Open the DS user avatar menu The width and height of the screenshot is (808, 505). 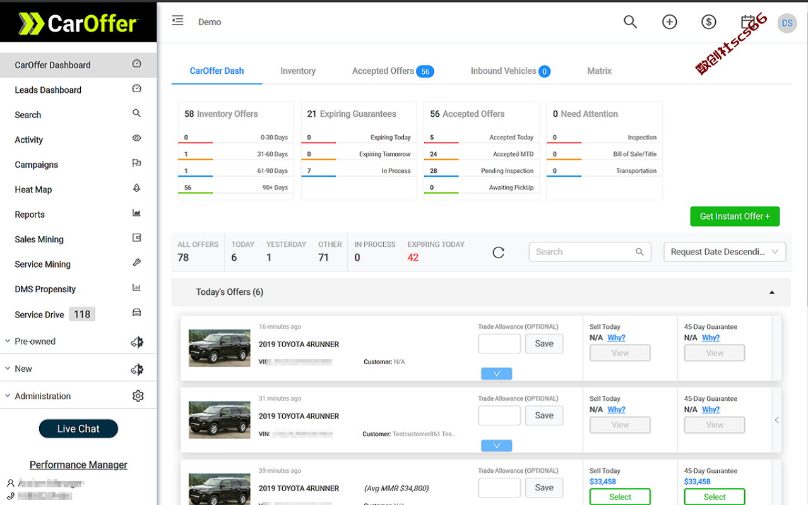click(x=787, y=23)
